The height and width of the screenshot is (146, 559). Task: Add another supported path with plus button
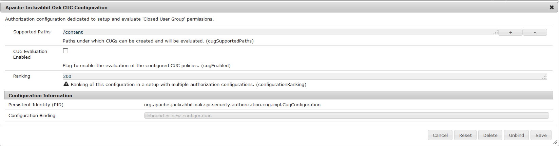click(x=510, y=32)
